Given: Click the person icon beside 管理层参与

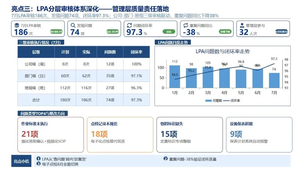Looking at the screenshot, I should click(x=242, y=25).
